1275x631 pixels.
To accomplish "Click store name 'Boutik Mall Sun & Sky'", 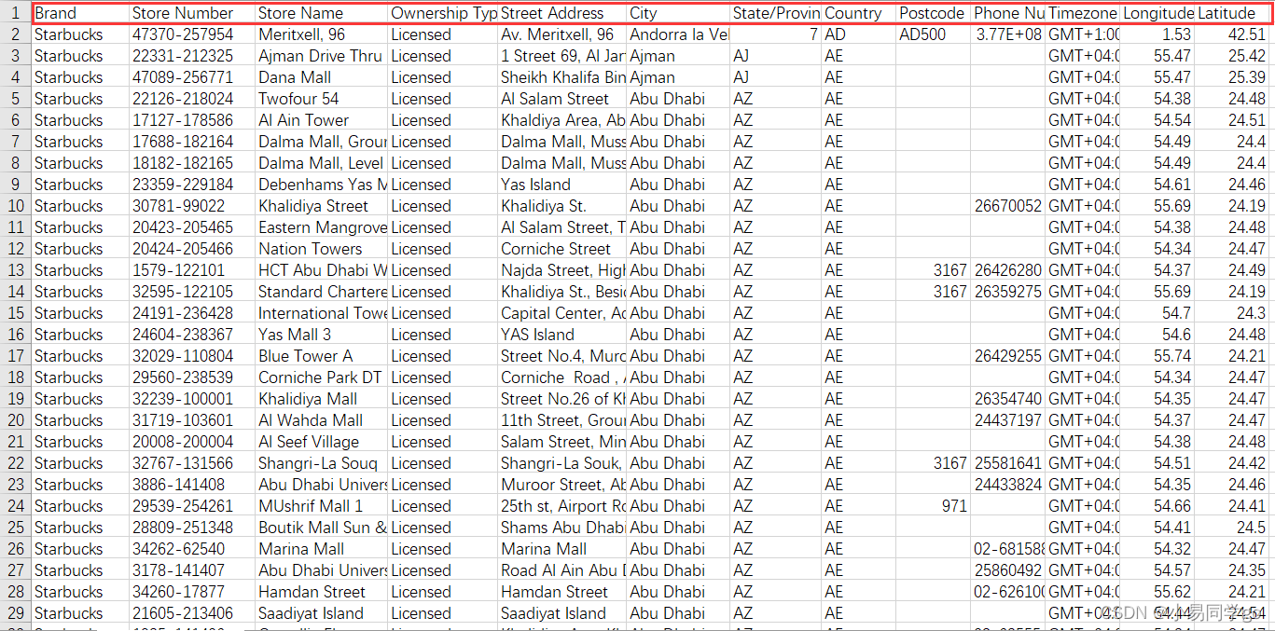I will [x=322, y=528].
